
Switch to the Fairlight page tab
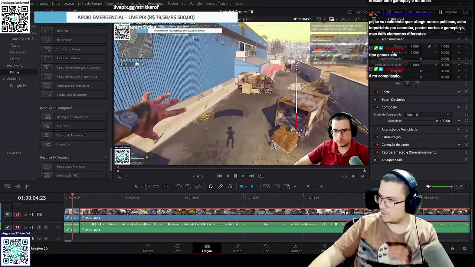click(296, 248)
